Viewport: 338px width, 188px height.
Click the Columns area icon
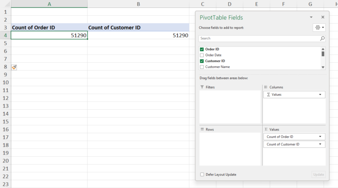tap(266, 87)
